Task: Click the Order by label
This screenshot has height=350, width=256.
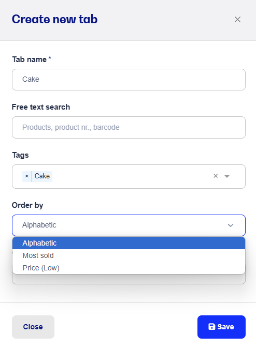Action: tap(27, 205)
